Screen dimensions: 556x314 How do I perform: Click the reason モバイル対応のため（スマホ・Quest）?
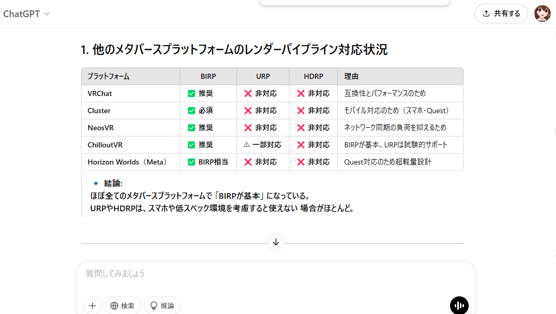point(397,111)
